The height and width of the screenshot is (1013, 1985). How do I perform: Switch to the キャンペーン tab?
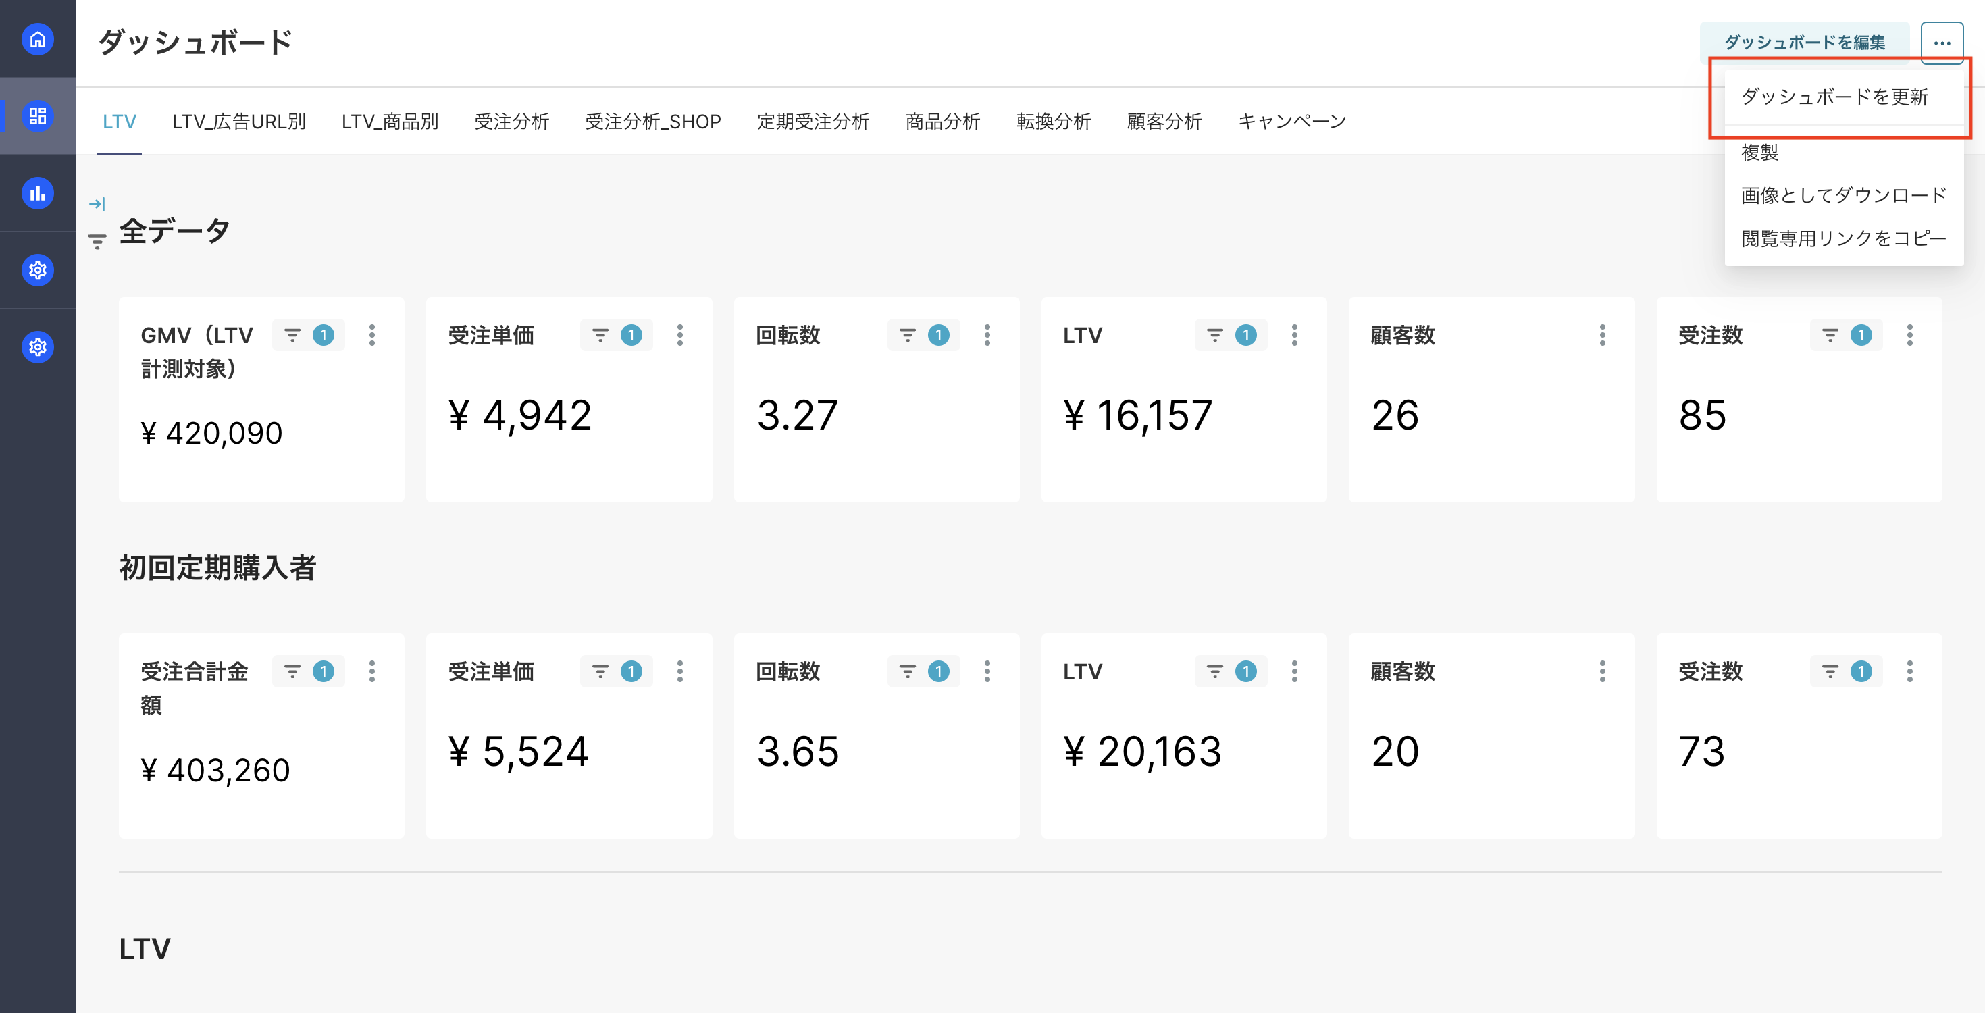click(x=1292, y=122)
